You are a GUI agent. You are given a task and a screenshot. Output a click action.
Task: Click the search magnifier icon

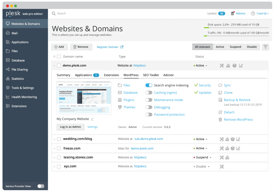coord(54,13)
